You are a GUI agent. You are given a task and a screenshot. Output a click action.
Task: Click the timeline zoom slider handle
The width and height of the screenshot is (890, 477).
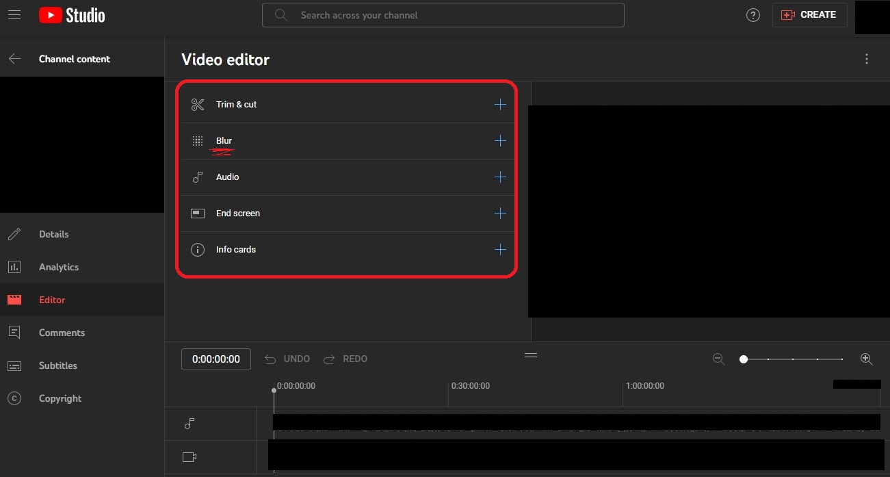pyautogui.click(x=744, y=359)
